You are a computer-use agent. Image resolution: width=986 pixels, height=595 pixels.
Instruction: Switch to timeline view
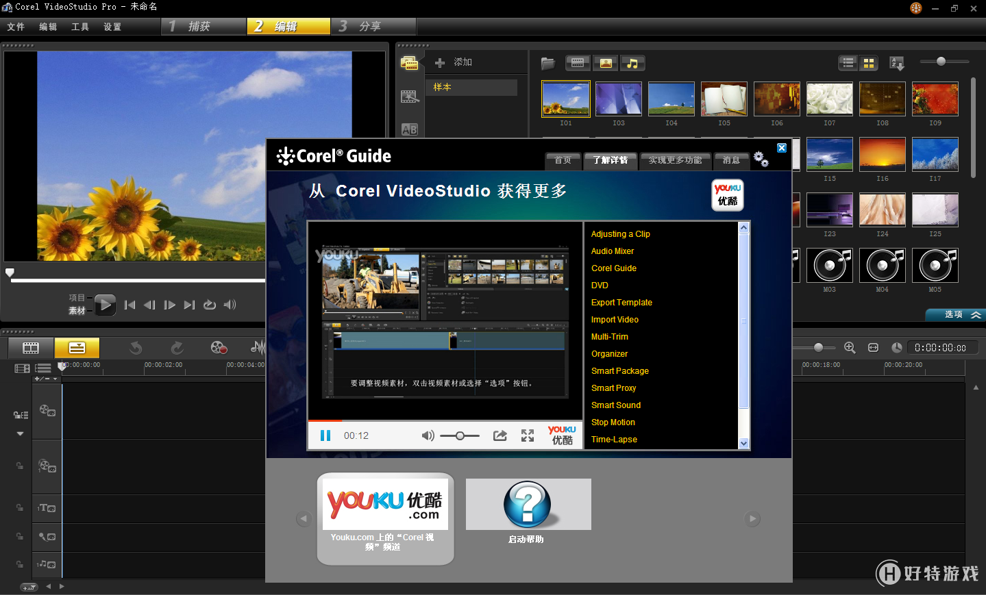click(x=77, y=348)
